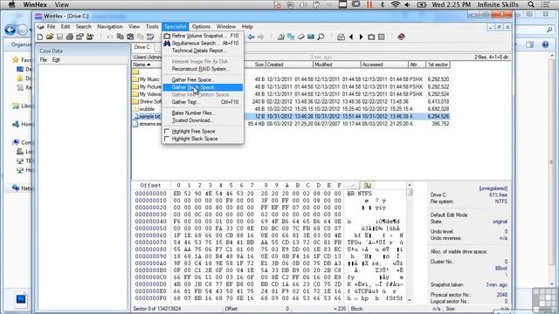Enable Highlight Free Space checkbox
Screen dimensions: 559x314
tap(167, 131)
